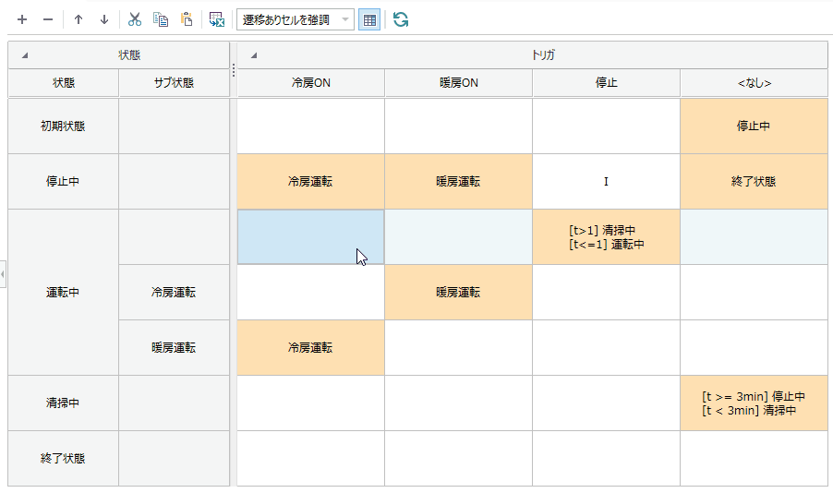Click the copy icon in toolbar
The height and width of the screenshot is (493, 833).
tap(161, 19)
